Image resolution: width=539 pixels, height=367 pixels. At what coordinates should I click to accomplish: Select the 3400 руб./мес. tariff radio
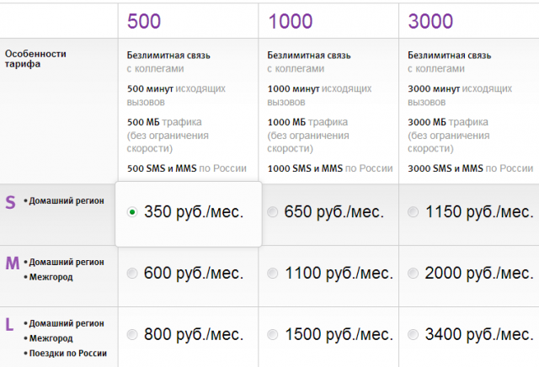click(413, 336)
